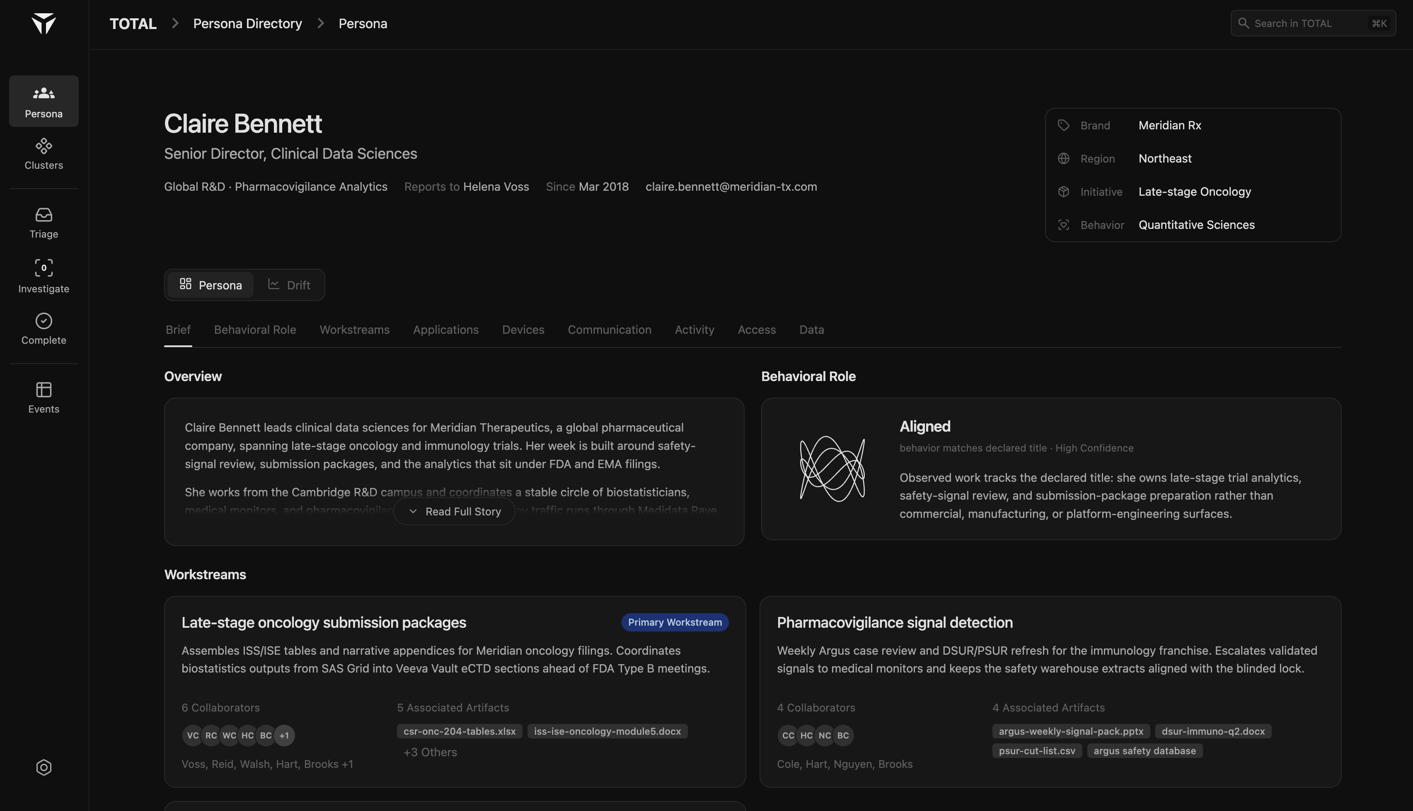Select the Brief tab

178,330
